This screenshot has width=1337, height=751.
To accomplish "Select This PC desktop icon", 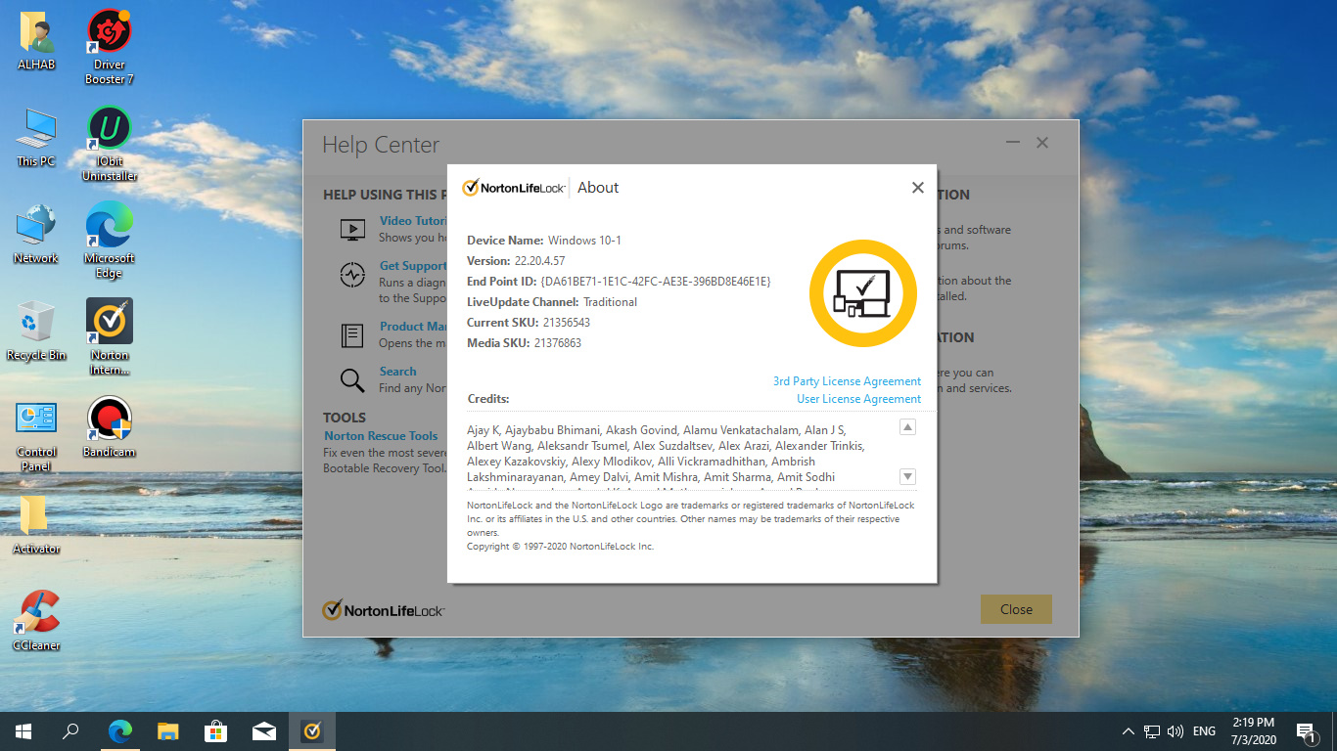I will pyautogui.click(x=36, y=138).
